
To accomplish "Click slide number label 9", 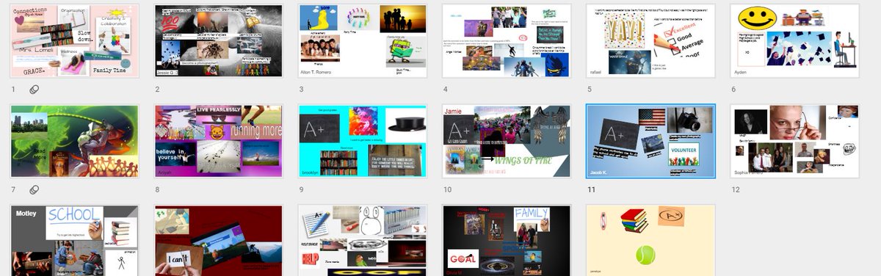I will [x=301, y=190].
